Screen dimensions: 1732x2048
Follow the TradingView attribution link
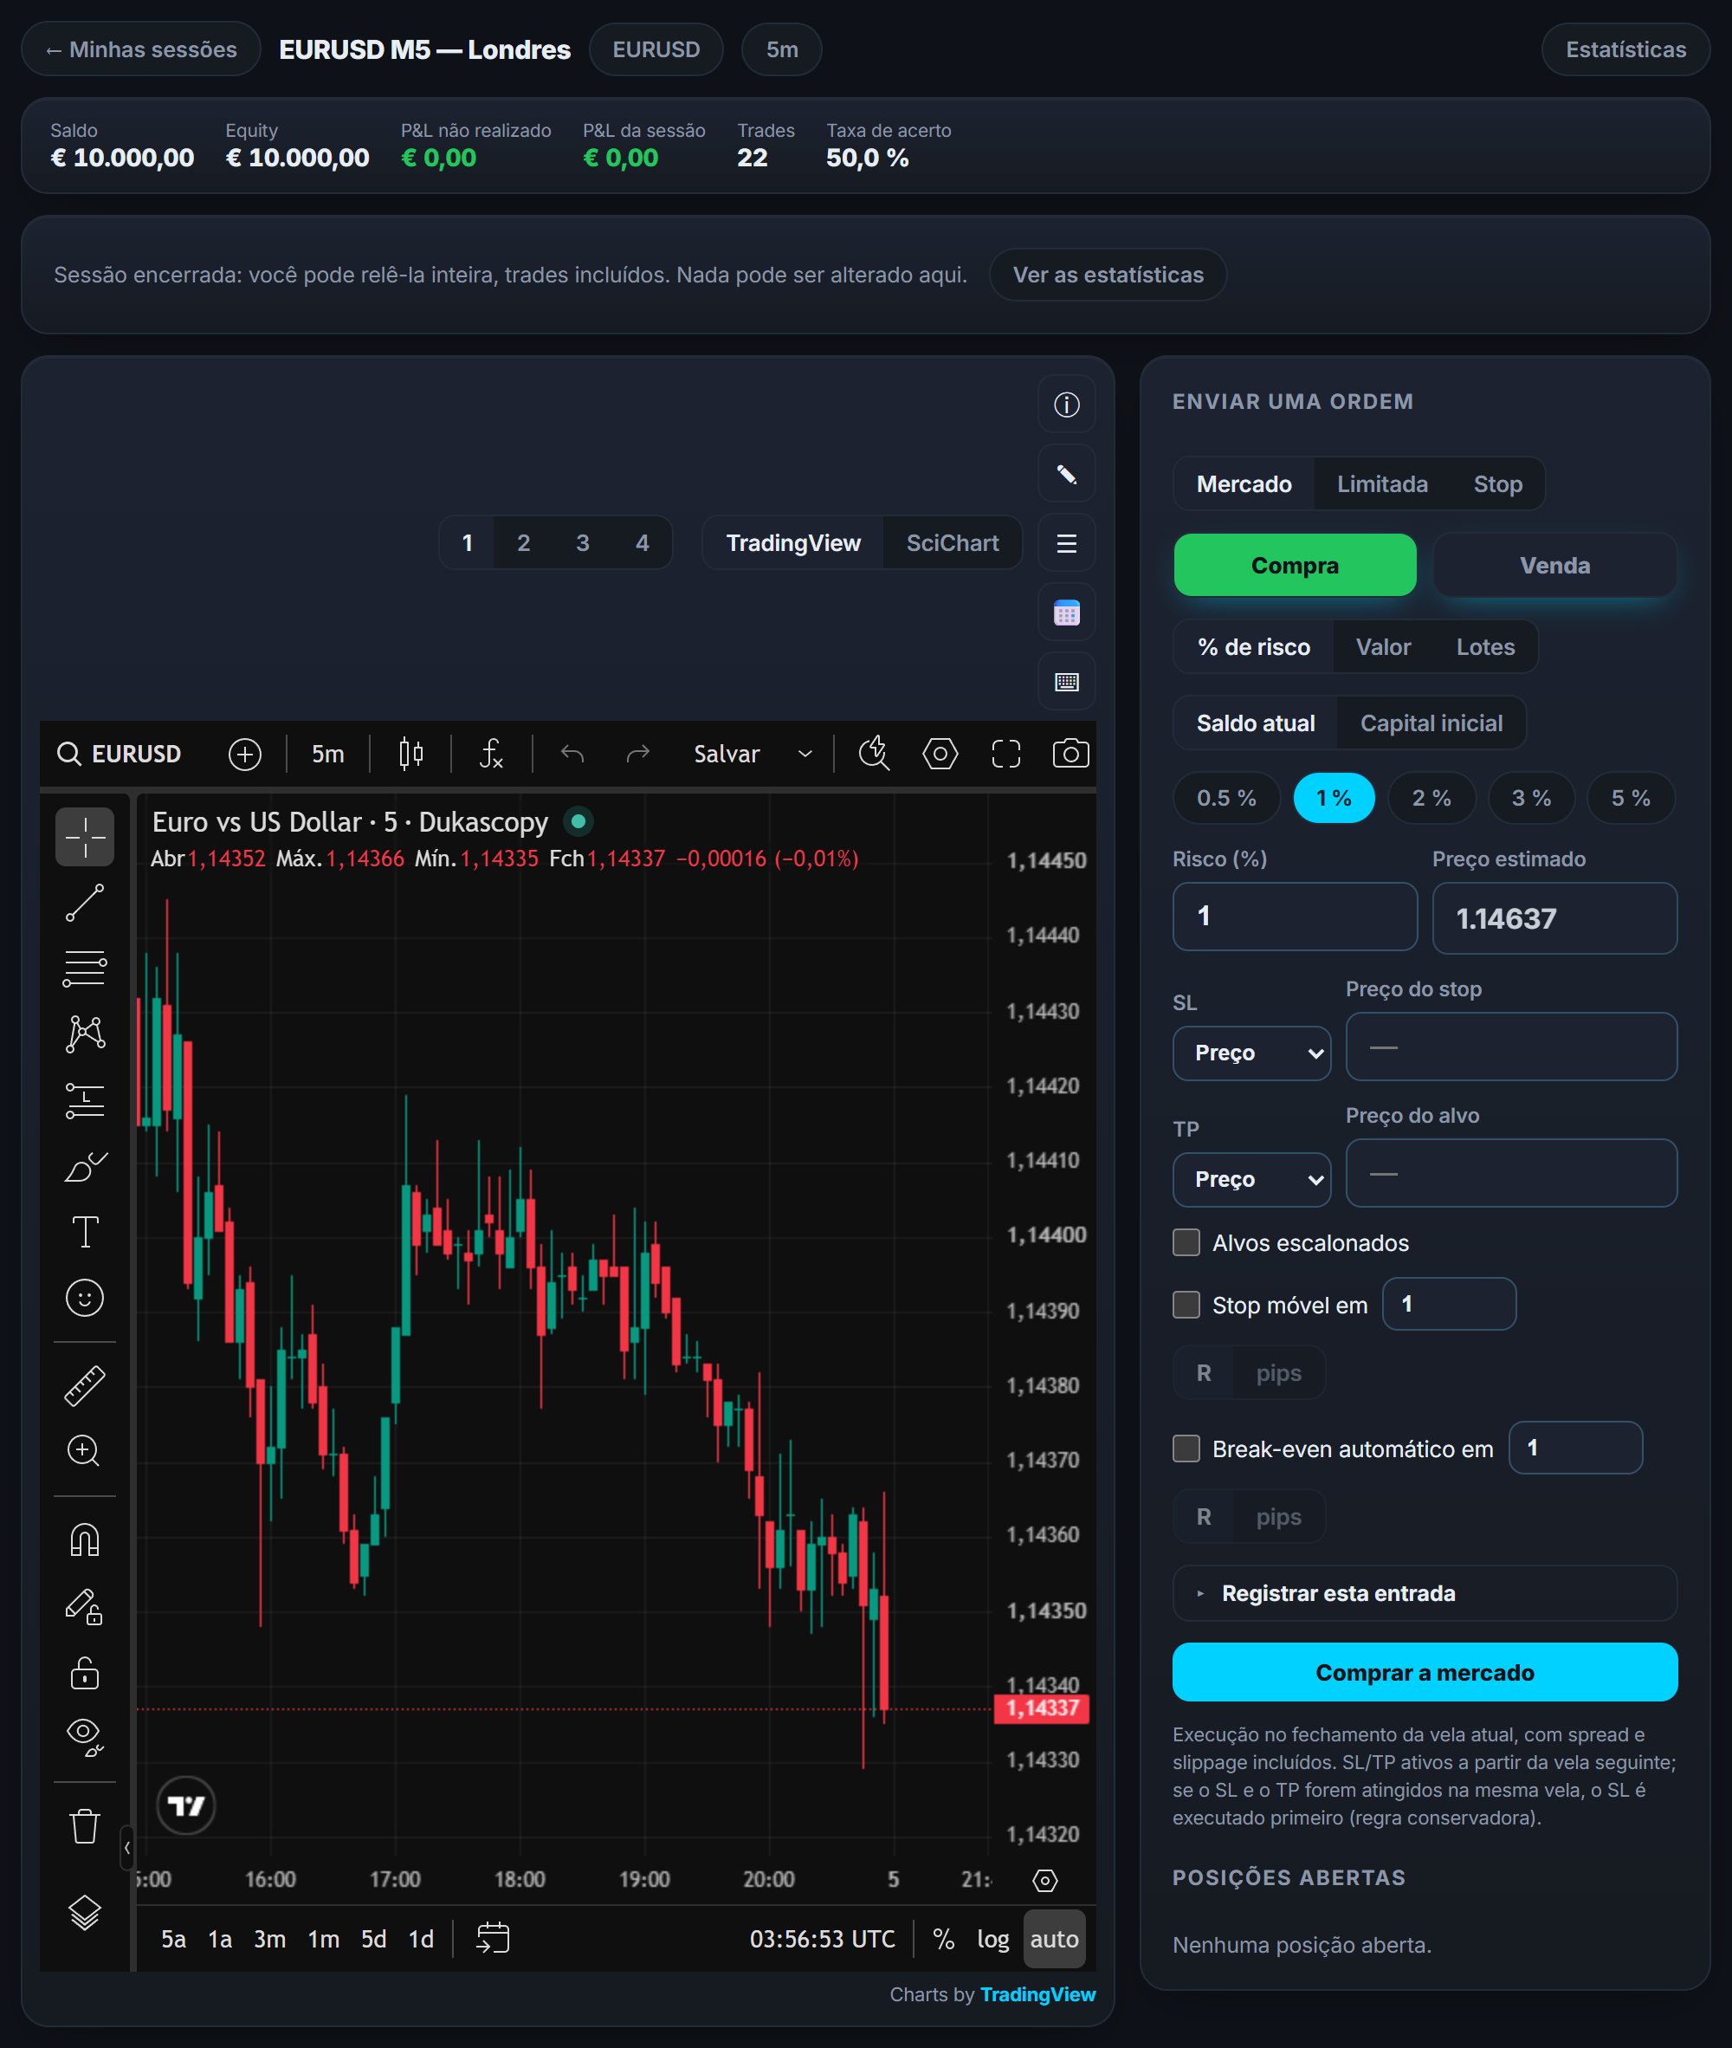[x=1037, y=1995]
